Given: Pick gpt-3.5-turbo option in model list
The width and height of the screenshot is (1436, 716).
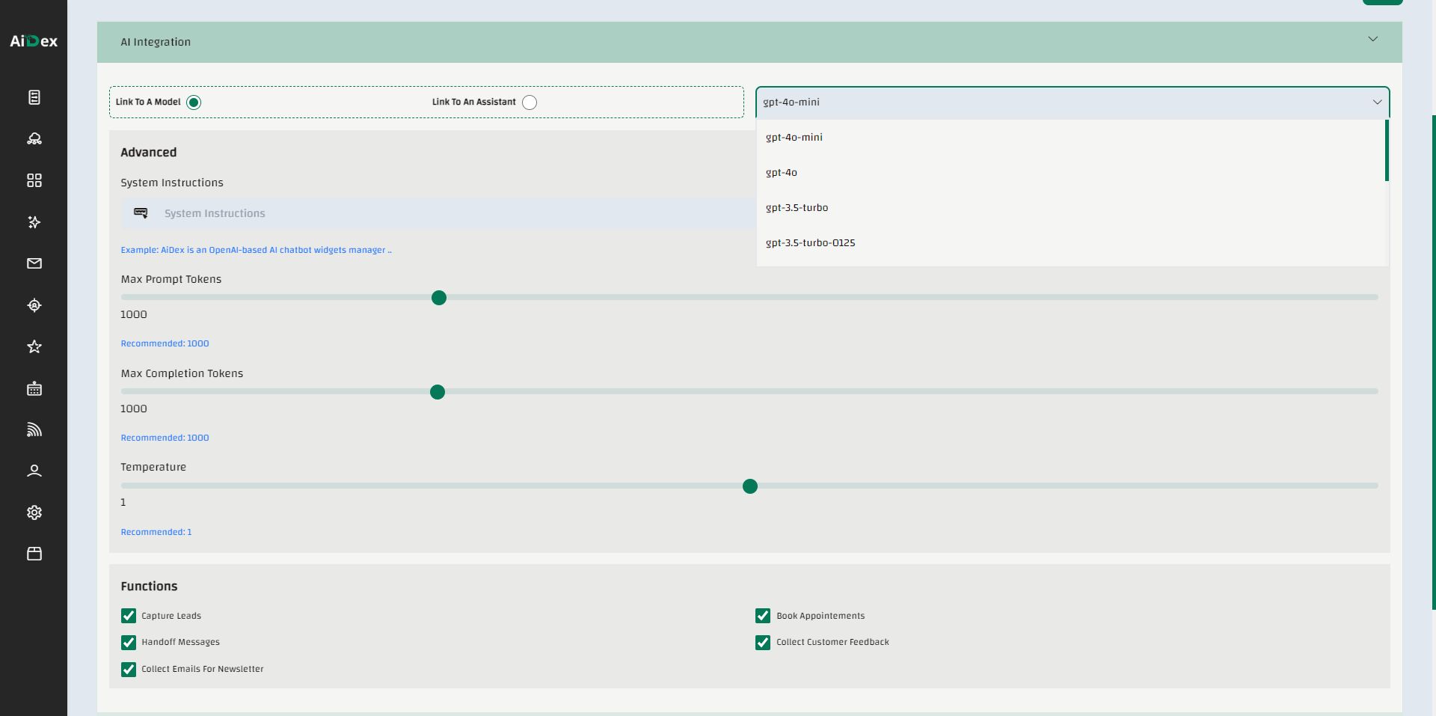Looking at the screenshot, I should point(797,208).
